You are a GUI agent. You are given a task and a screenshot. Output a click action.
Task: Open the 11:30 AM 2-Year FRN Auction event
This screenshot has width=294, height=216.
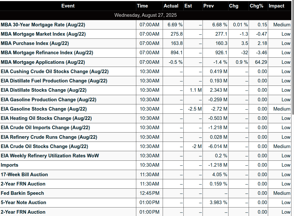coord(23,184)
